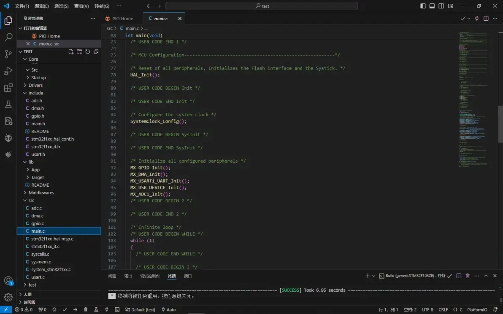
Task: Click the New File icon in TEST explorer header
Action: click(x=71, y=52)
